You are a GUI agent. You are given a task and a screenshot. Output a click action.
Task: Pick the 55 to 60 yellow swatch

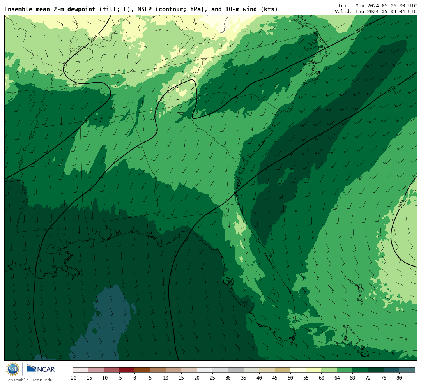tap(313, 370)
